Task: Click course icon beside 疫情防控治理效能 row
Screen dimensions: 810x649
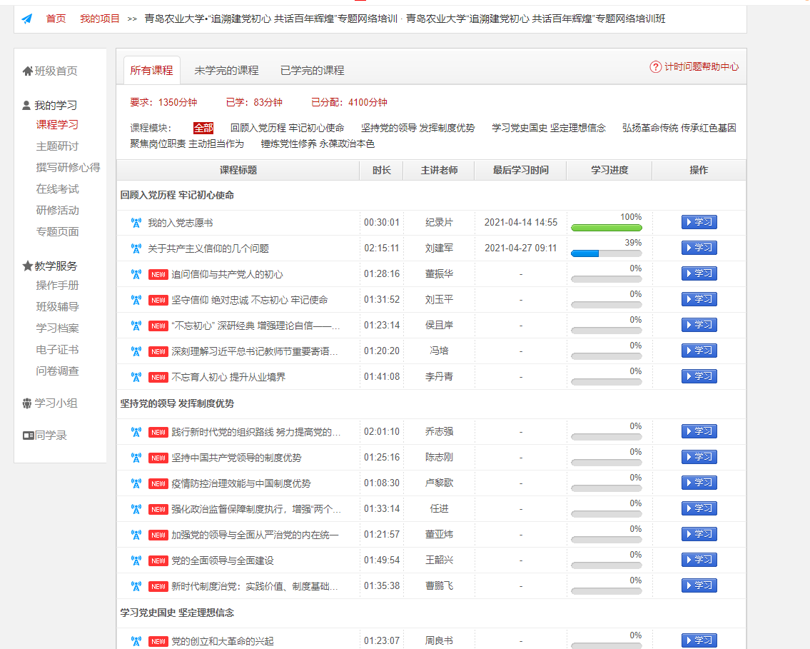Action: point(136,483)
